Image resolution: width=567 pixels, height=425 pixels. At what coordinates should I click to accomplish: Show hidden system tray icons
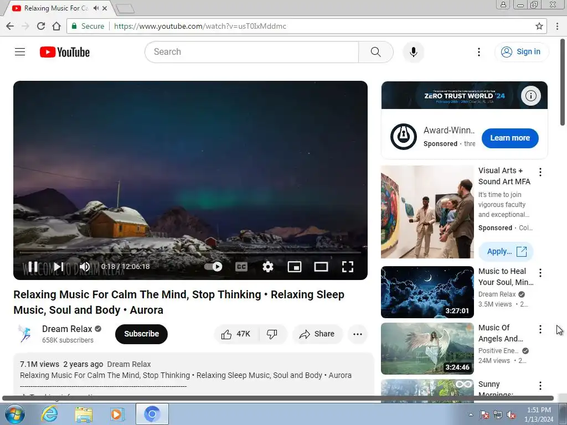pos(471,414)
